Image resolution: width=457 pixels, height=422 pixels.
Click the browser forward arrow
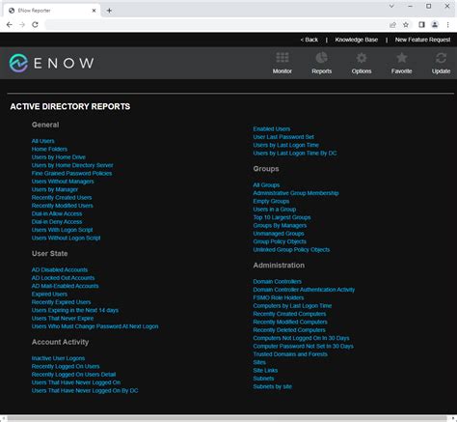22,25
